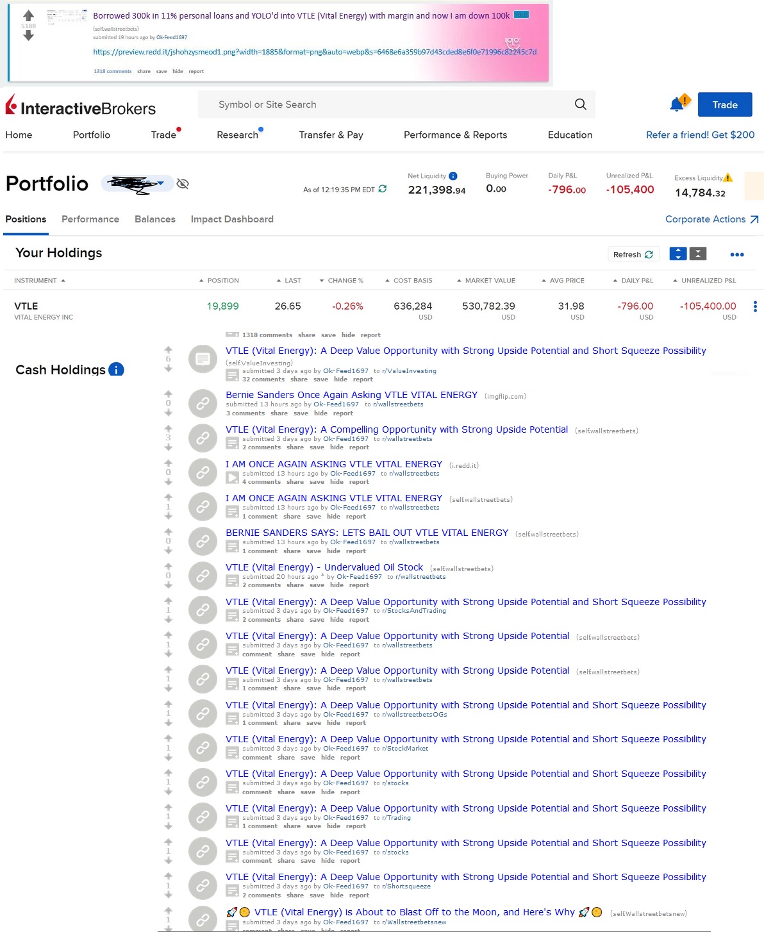Click the Refresh holdings button
This screenshot has height=932, width=764.
[x=633, y=254]
